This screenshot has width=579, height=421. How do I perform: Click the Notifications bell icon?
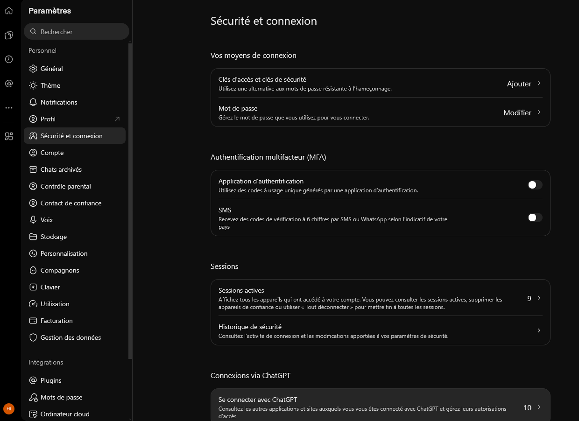click(33, 102)
